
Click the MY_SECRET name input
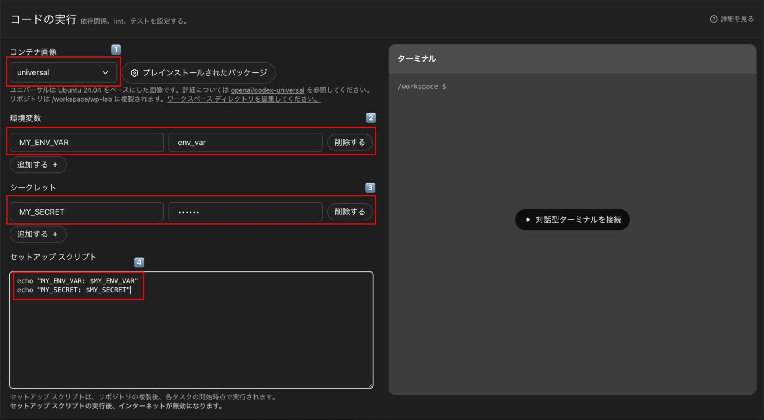(87, 212)
